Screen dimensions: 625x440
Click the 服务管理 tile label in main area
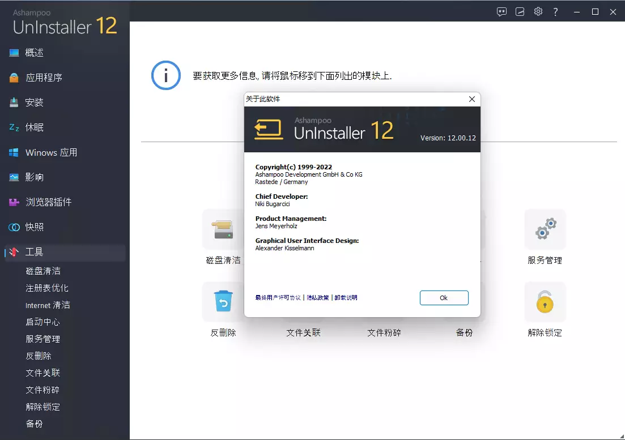pos(545,260)
